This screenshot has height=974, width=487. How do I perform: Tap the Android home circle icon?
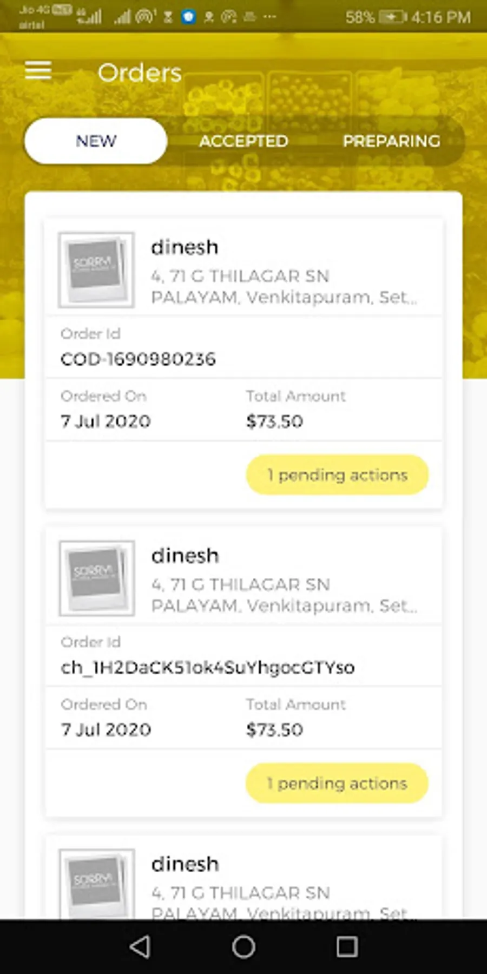tap(243, 947)
